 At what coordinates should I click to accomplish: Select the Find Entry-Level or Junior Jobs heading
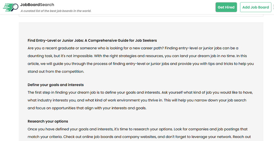pos(92,40)
